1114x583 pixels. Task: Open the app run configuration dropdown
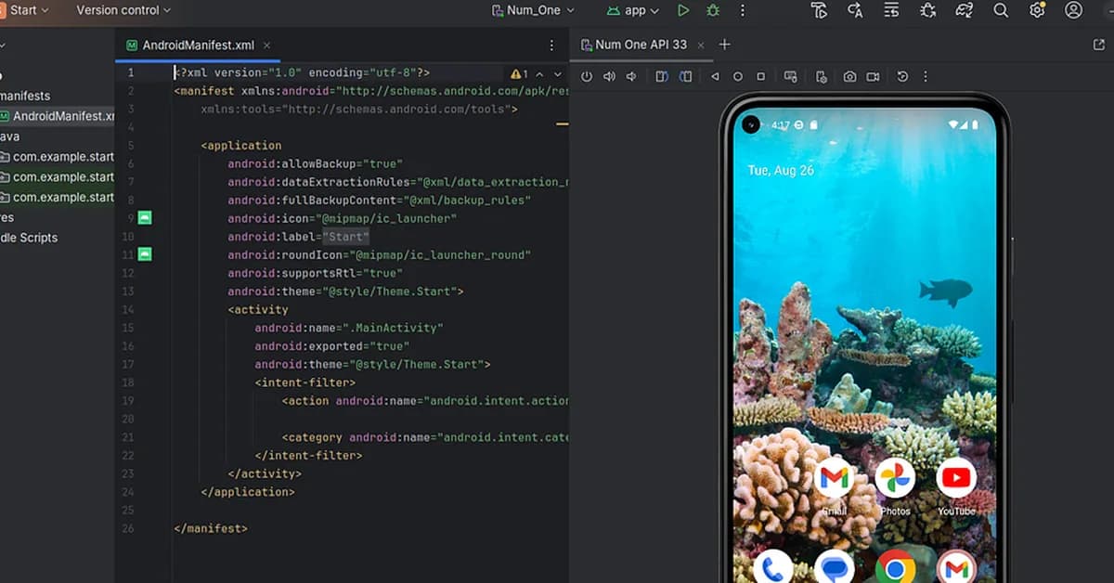tap(633, 10)
